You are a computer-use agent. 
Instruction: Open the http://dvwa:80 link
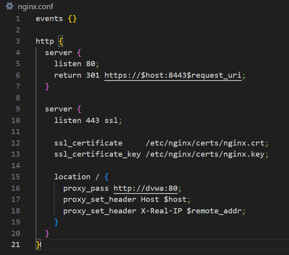145,188
